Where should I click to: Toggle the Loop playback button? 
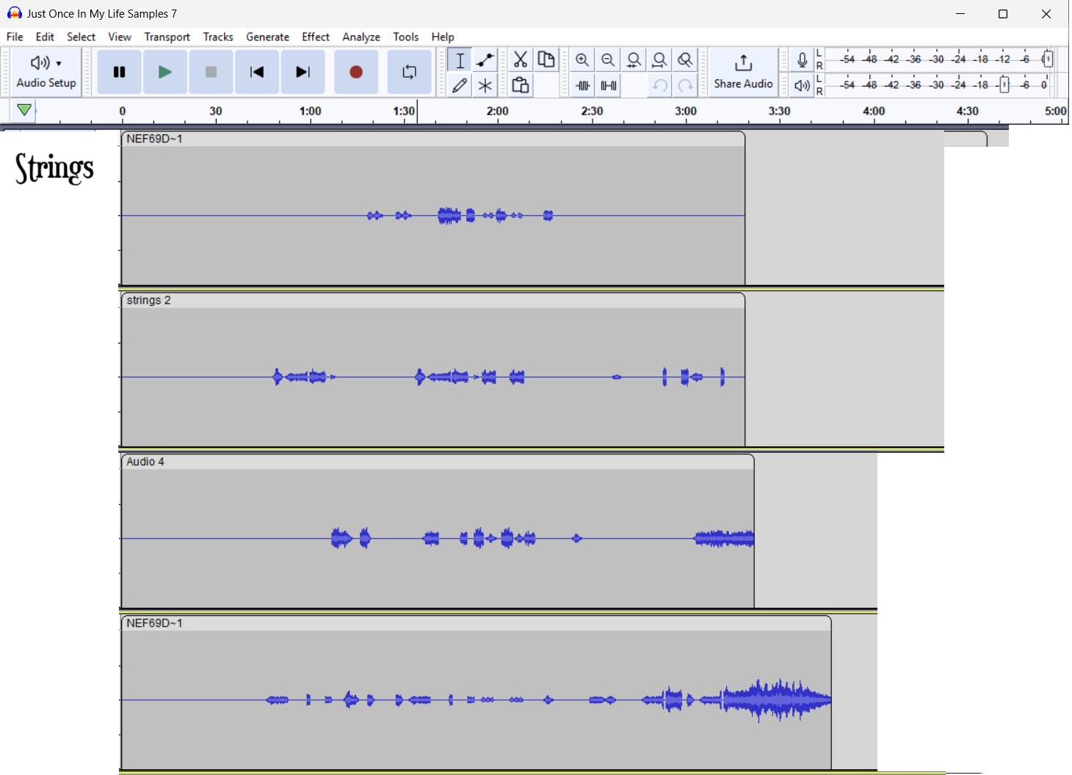pos(409,72)
